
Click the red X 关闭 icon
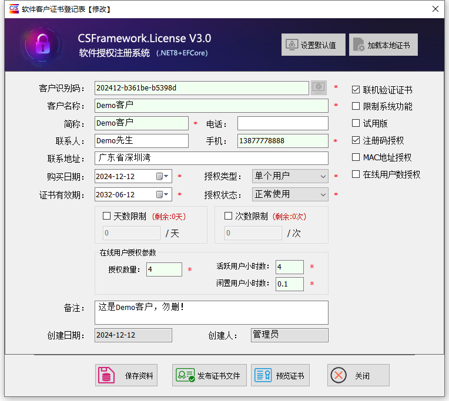click(338, 375)
